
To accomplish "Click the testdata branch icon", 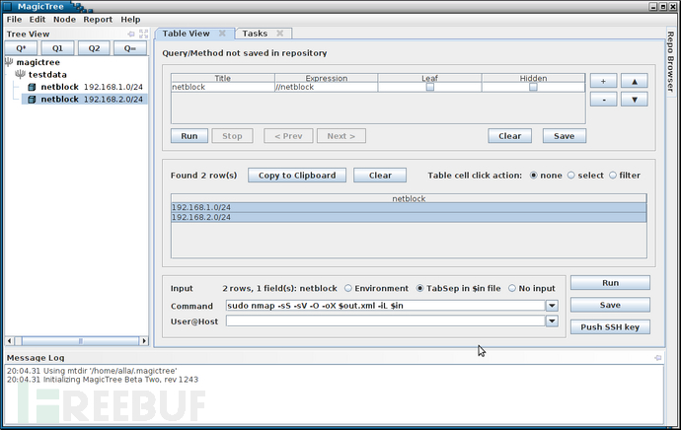I will coord(20,74).
